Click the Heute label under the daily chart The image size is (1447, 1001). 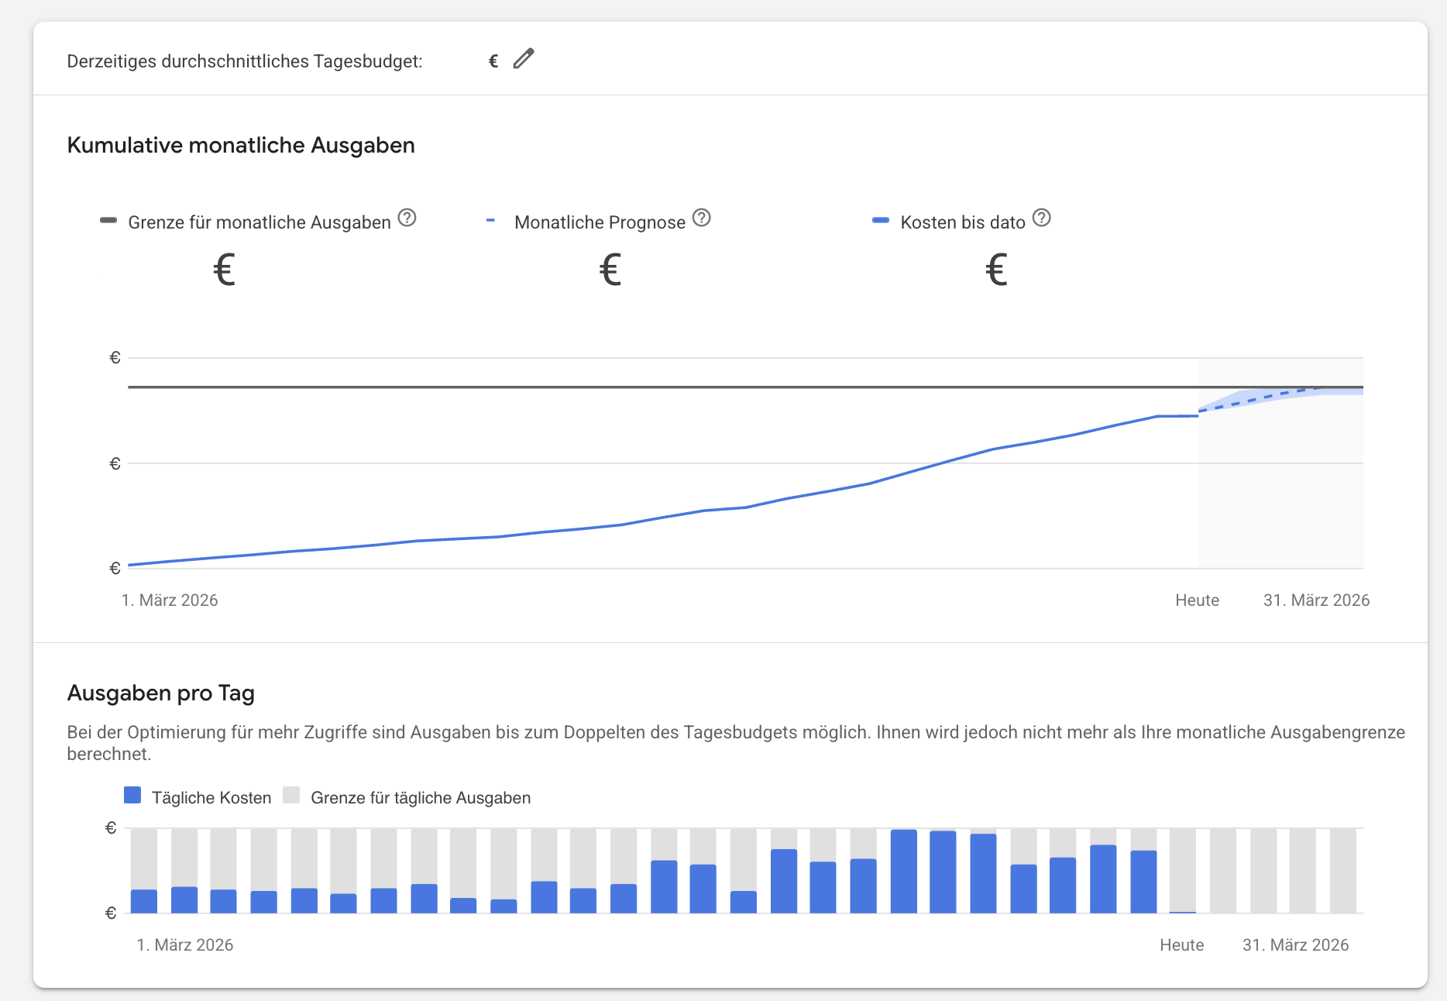[1181, 945]
